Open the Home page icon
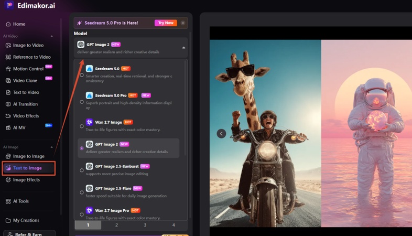The width and height of the screenshot is (412, 236). pyautogui.click(x=8, y=24)
